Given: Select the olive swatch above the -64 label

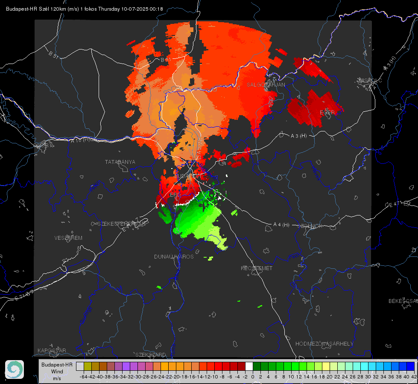Looking at the screenshot, I should click(x=88, y=367).
